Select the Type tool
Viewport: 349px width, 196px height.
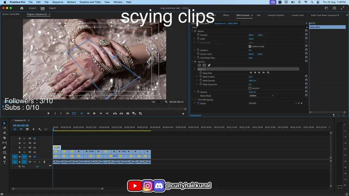tap(4, 162)
